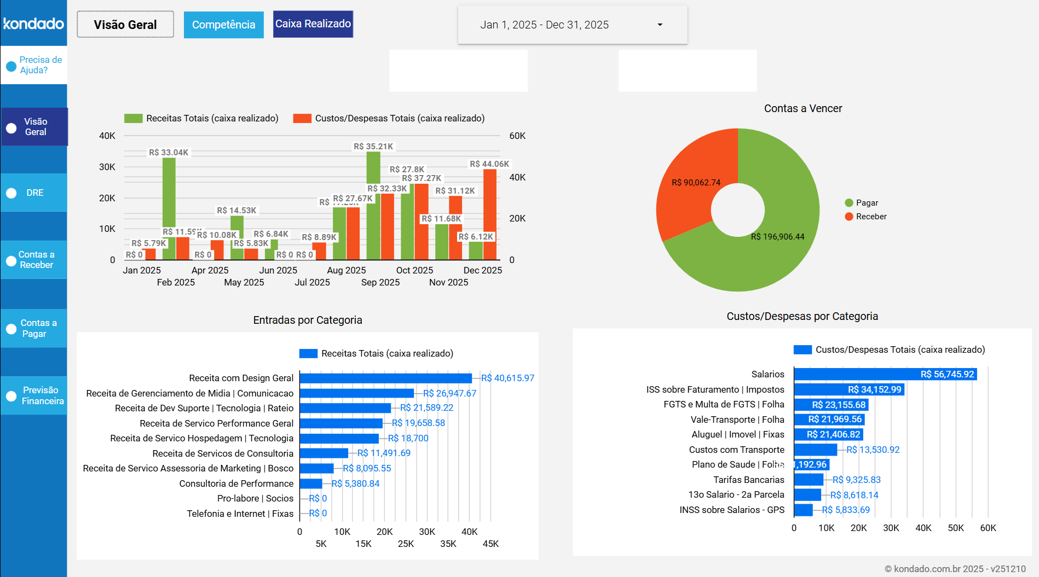This screenshot has width=1039, height=577.
Task: Click the Visão Geral button at the top
Action: (x=125, y=24)
